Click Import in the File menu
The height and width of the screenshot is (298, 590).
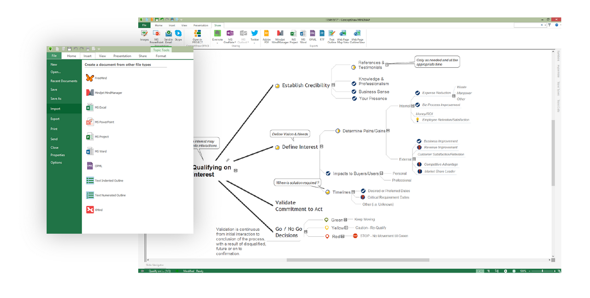tap(64, 109)
